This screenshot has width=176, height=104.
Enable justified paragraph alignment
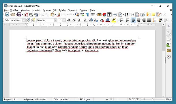tap(149, 20)
